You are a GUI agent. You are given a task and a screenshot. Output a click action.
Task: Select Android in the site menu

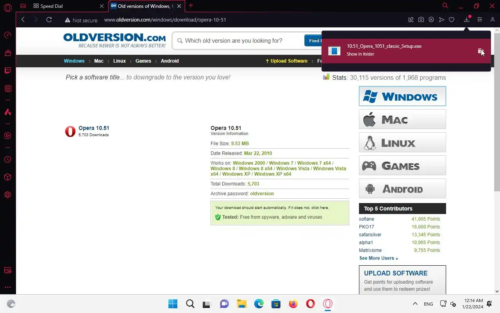click(x=170, y=61)
